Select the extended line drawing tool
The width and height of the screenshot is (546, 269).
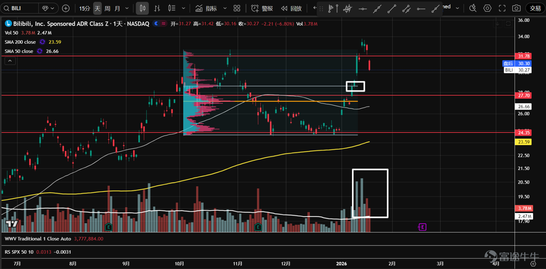(x=377, y=9)
